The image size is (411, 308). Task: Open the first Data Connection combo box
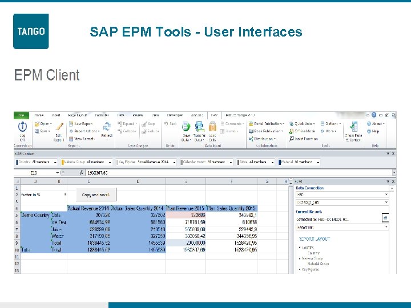click(x=342, y=194)
